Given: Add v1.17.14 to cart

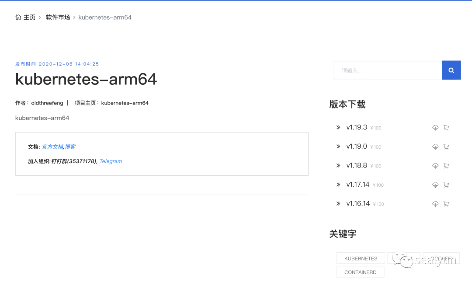Looking at the screenshot, I should (446, 185).
